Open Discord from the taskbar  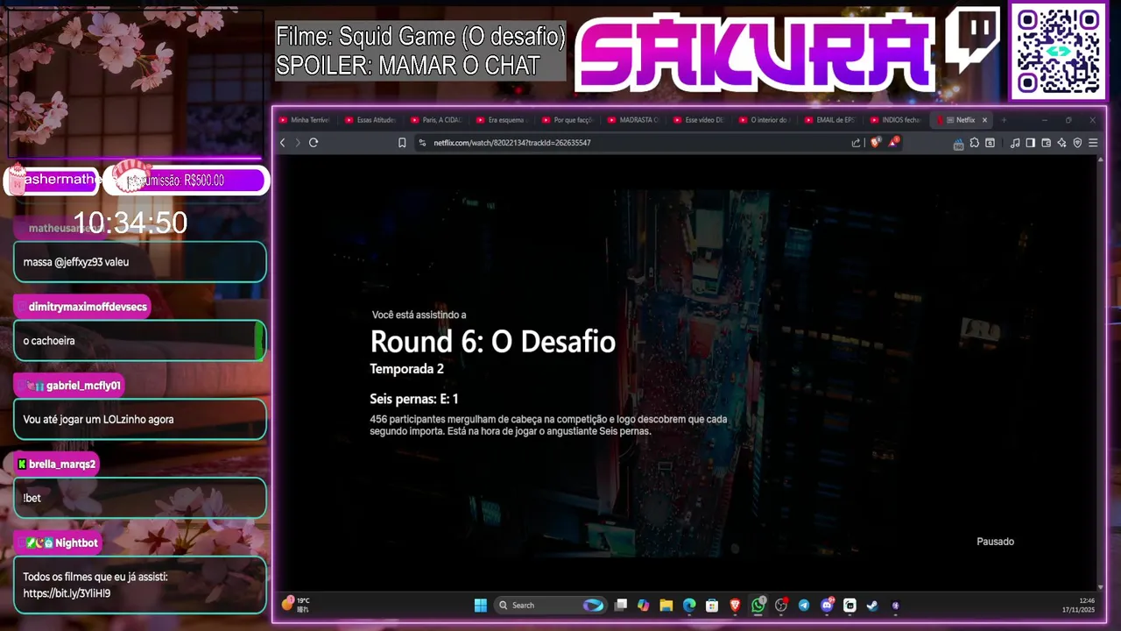point(828,605)
